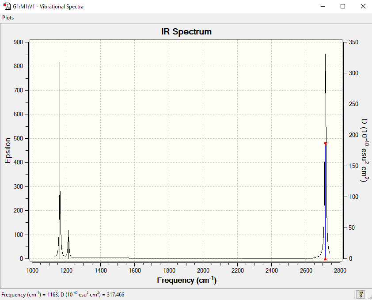Screen dimensions: 372x300
Task: Click the GaussView window title icon
Action: pos(7,6)
